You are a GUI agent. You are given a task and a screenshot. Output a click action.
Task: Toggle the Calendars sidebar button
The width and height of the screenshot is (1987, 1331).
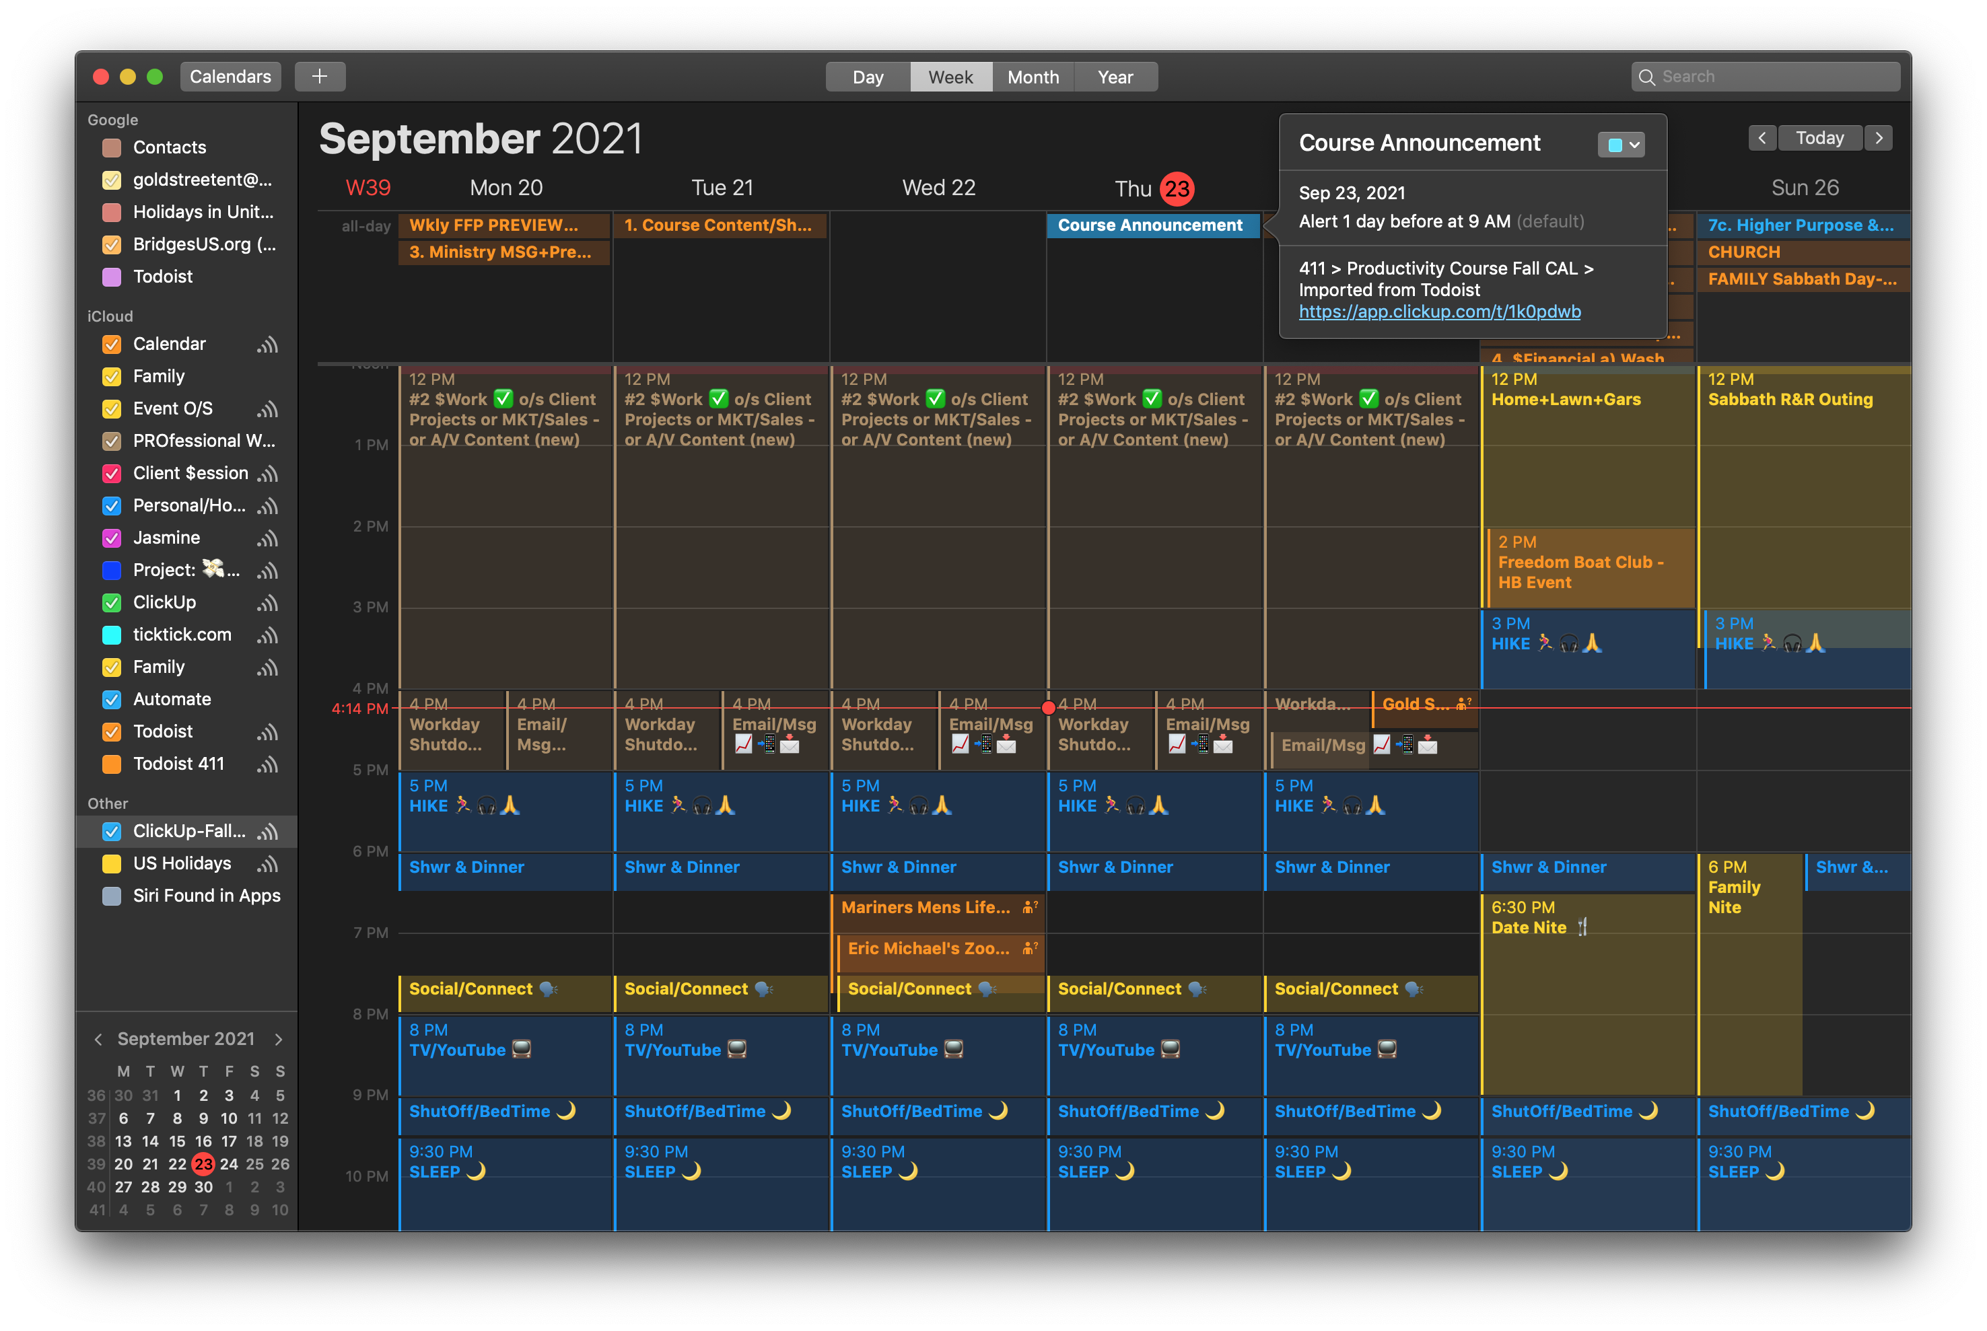pyautogui.click(x=230, y=77)
